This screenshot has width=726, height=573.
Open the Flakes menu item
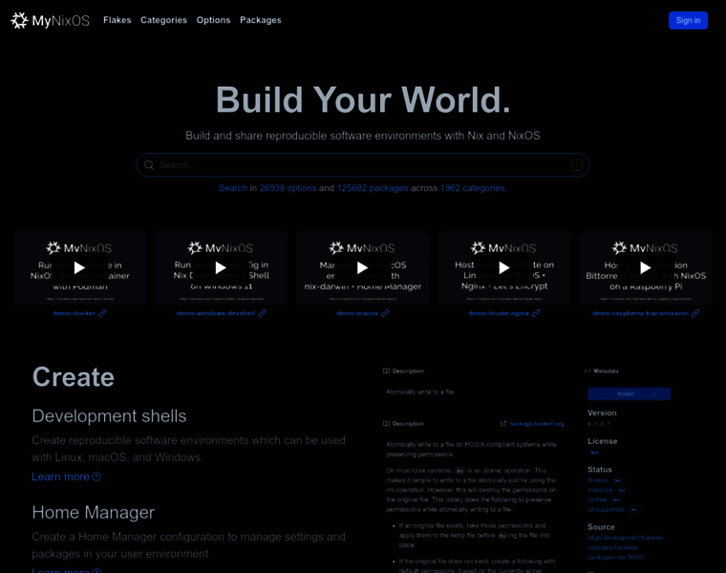pyautogui.click(x=117, y=20)
